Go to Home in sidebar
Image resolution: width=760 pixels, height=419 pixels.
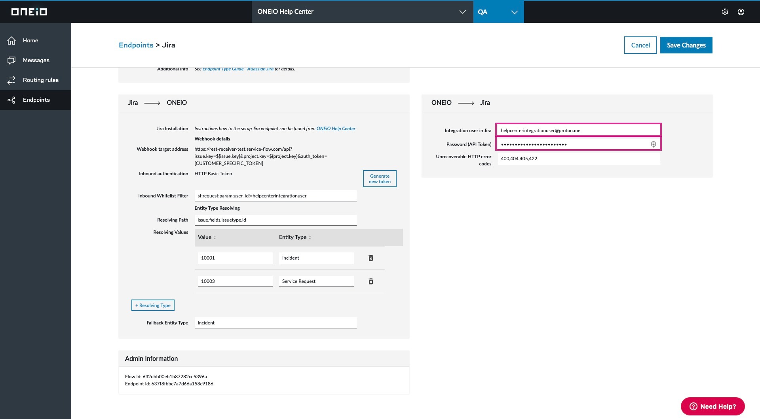[x=36, y=40]
